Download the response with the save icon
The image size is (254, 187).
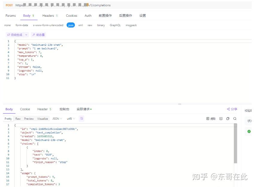point(221,118)
